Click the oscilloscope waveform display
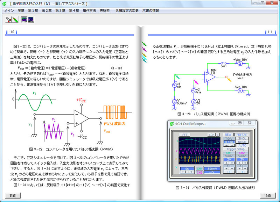Viewport: 280px width, 202px height. [x=199, y=151]
